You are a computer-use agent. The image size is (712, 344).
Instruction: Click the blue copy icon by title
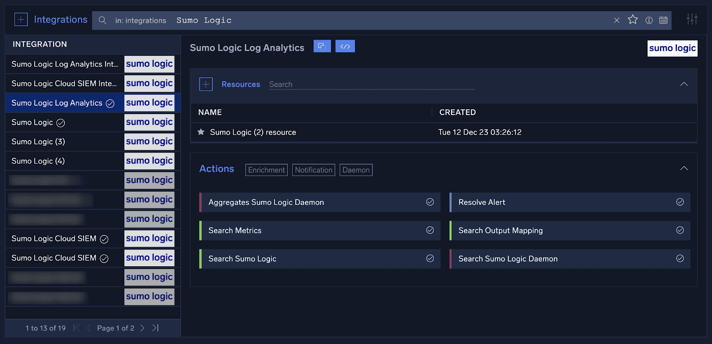[x=322, y=46]
